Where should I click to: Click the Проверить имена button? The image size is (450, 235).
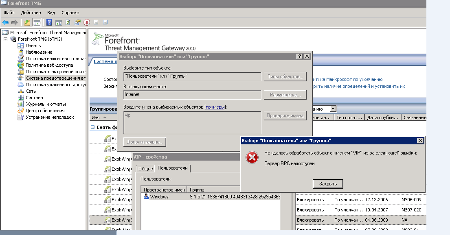(285, 115)
